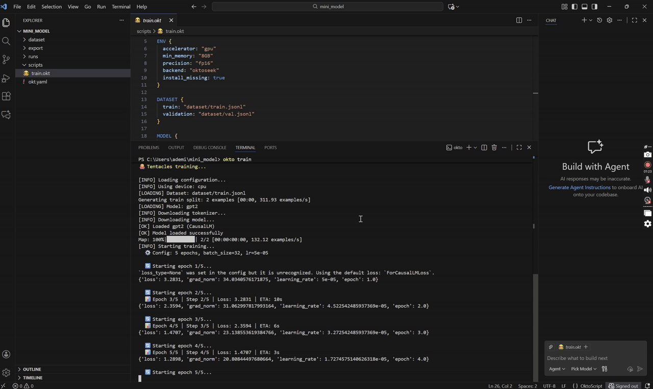Toggle the secondary side bar layout button
This screenshot has height=389, width=653.
pos(594,7)
